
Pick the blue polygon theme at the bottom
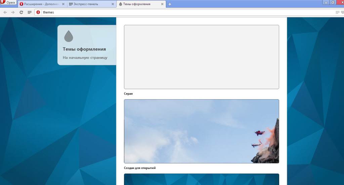(201, 179)
